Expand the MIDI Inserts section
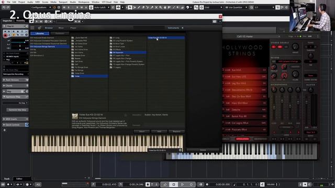335x188 pixels. click(15, 119)
